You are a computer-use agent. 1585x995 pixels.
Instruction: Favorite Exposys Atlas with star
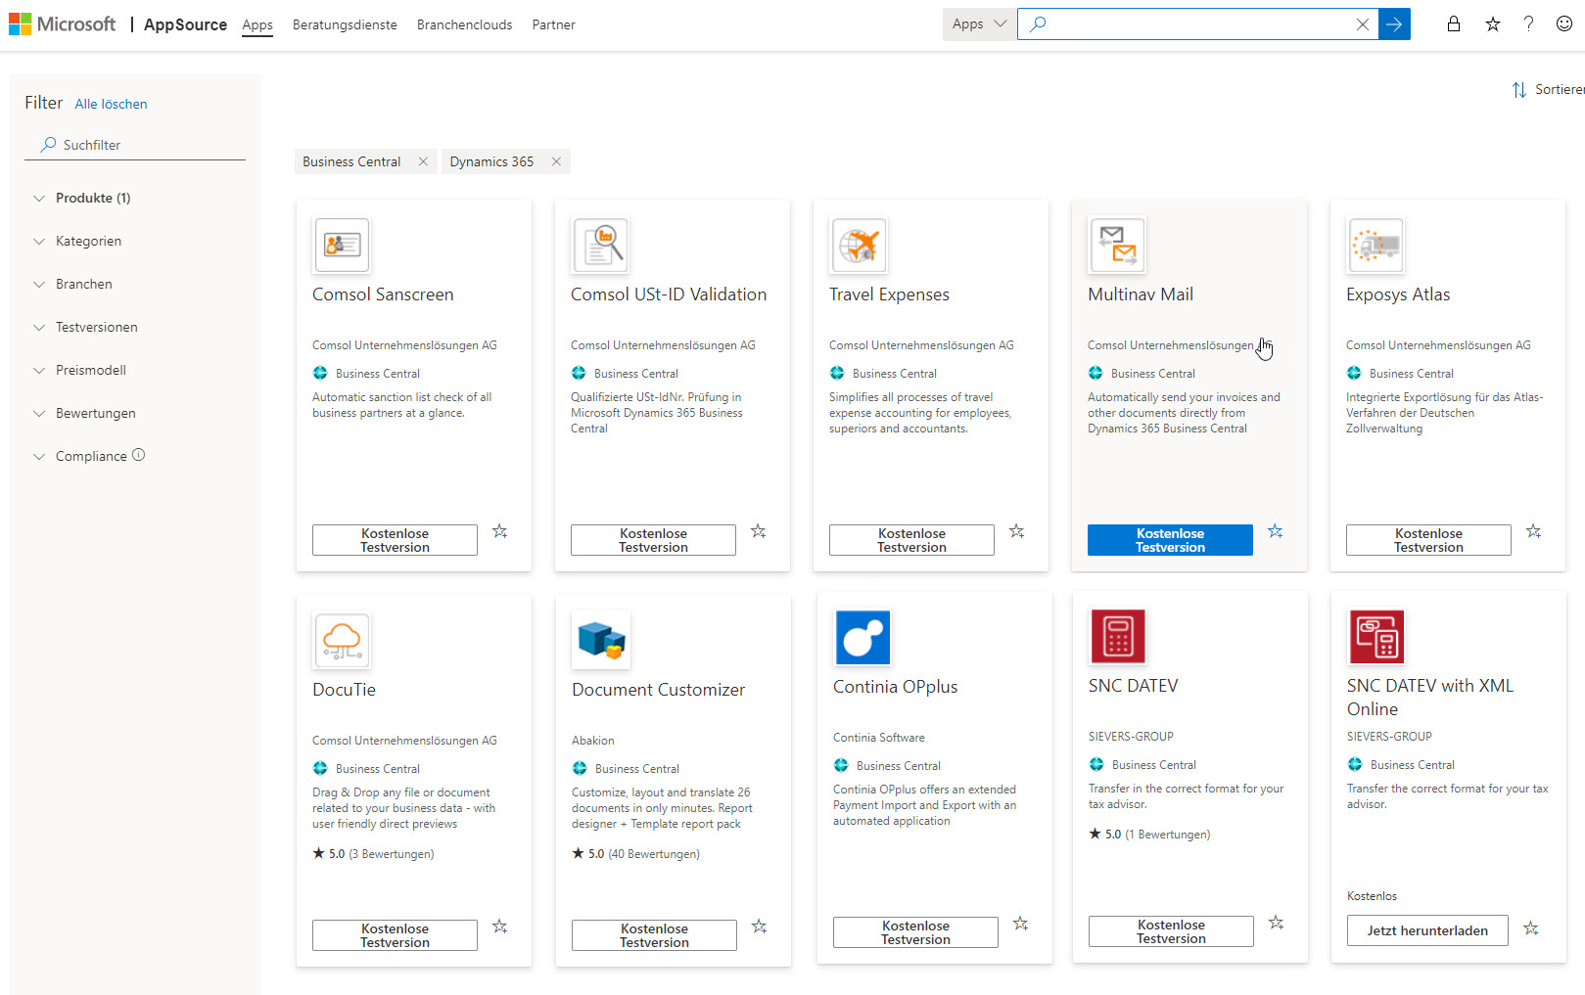1534,531
